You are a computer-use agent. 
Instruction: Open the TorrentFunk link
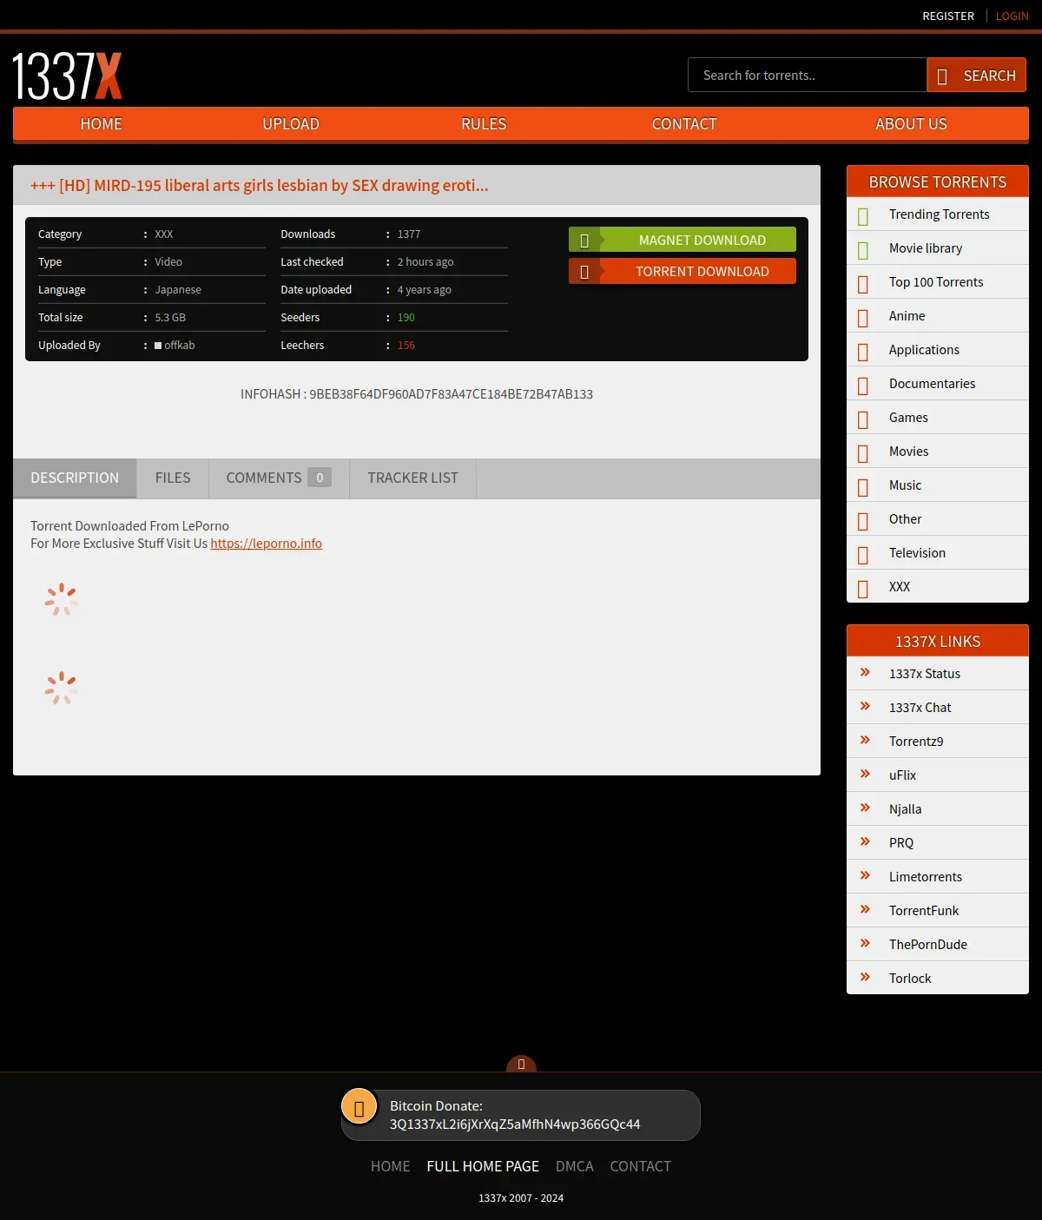pos(924,911)
